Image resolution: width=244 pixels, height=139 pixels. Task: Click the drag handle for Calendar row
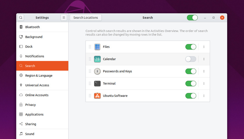90,59
